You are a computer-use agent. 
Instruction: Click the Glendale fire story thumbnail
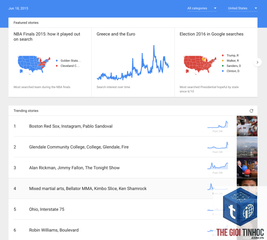pyautogui.click(x=247, y=147)
